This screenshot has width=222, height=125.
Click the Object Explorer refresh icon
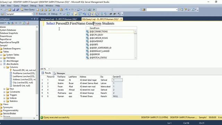24,23
